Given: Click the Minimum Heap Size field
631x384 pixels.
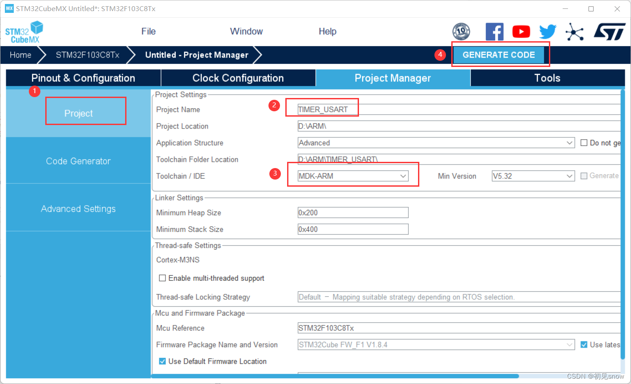Looking at the screenshot, I should click(x=353, y=213).
